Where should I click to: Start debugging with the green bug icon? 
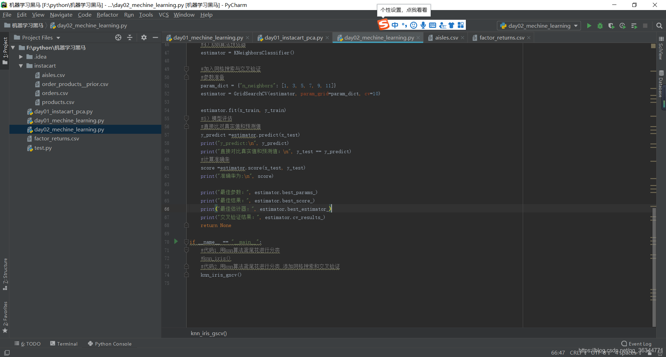pos(600,26)
